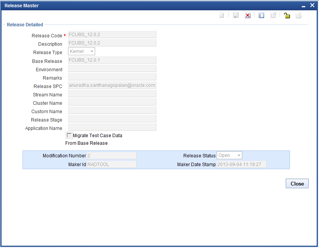Screen dimensions: 319x248
Task: Click the Release Stage field
Action: click(112, 119)
